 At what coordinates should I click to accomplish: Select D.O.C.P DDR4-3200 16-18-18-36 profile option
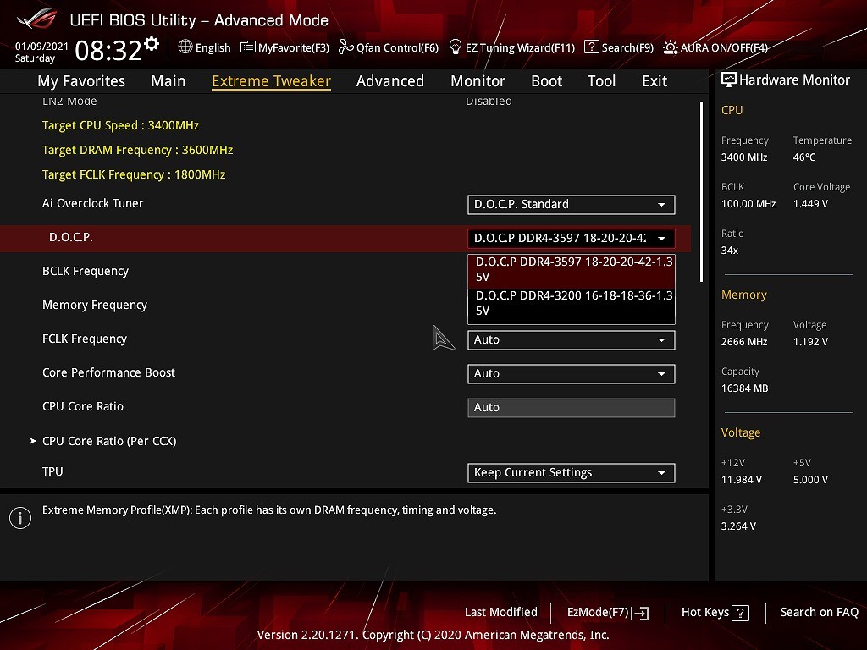tap(572, 303)
